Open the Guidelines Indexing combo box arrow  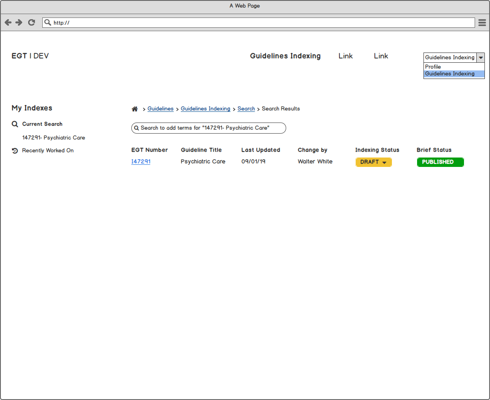tap(481, 58)
